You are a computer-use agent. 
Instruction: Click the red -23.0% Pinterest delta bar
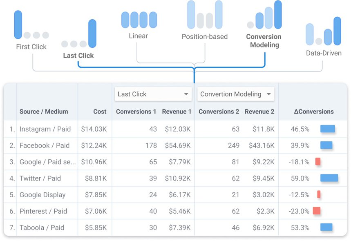click(317, 210)
